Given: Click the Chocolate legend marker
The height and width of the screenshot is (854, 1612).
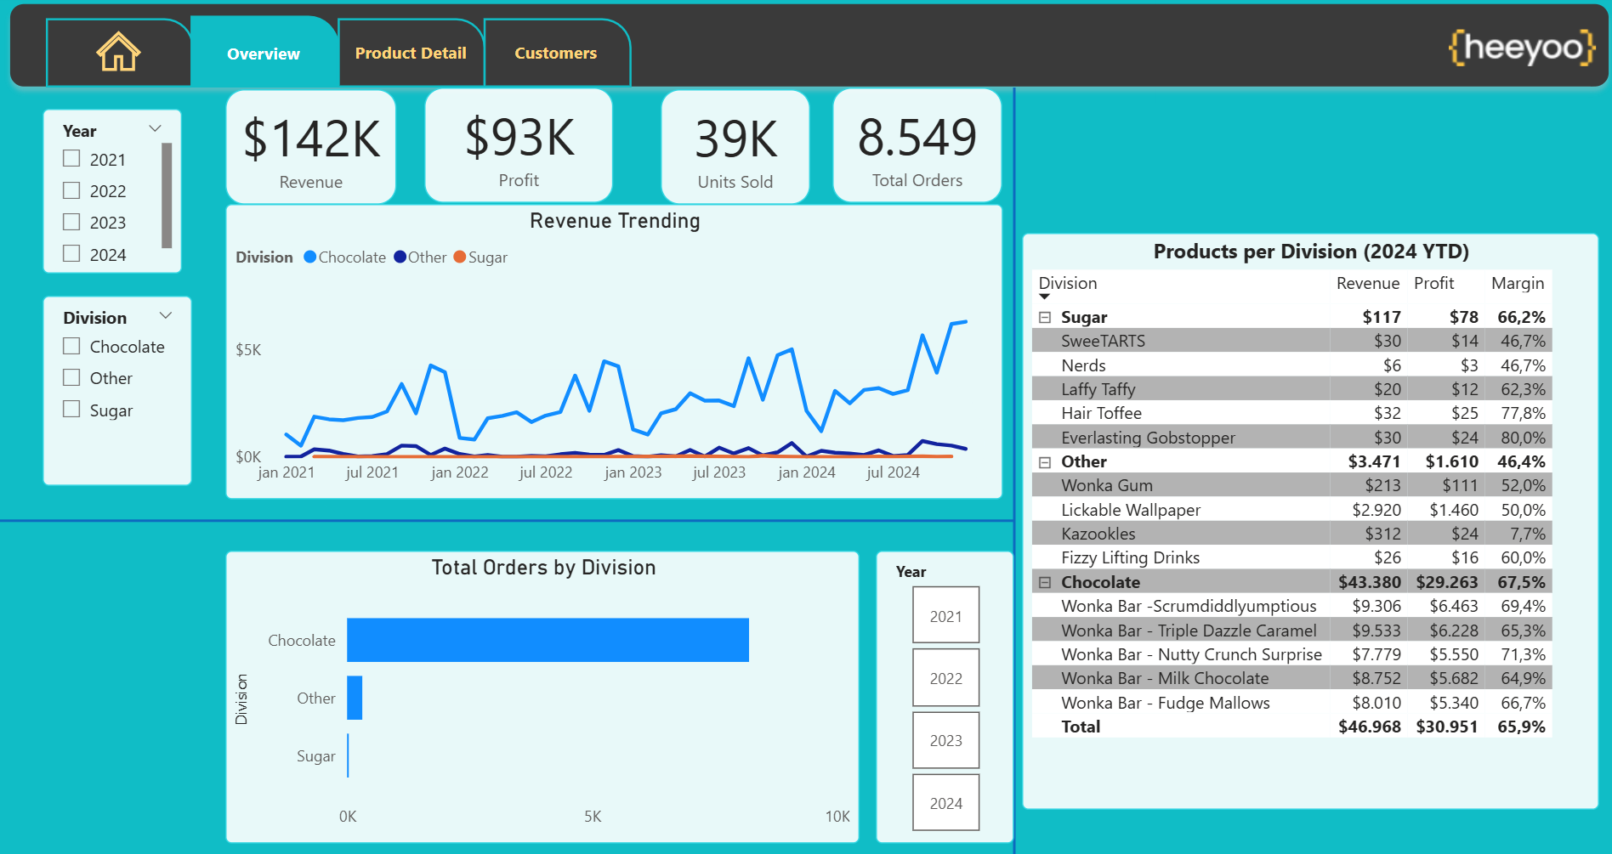Looking at the screenshot, I should point(310,257).
